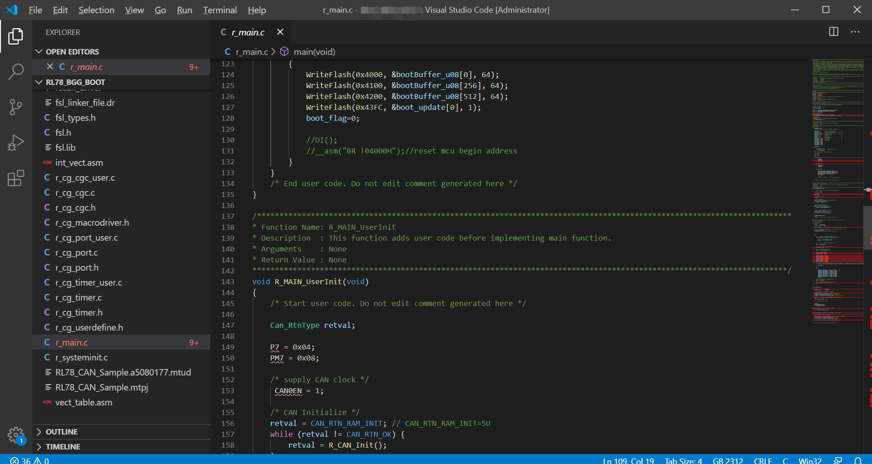Open r_cg_userdefine.h file
Image resolution: width=872 pixels, height=464 pixels.
click(121, 327)
